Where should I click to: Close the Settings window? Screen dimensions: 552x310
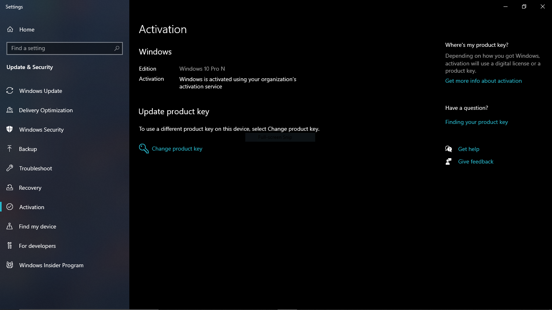[543, 6]
